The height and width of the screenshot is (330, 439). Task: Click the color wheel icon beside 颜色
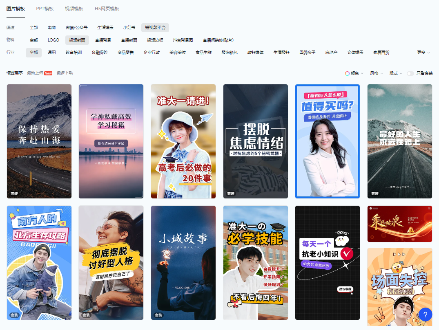pos(347,73)
